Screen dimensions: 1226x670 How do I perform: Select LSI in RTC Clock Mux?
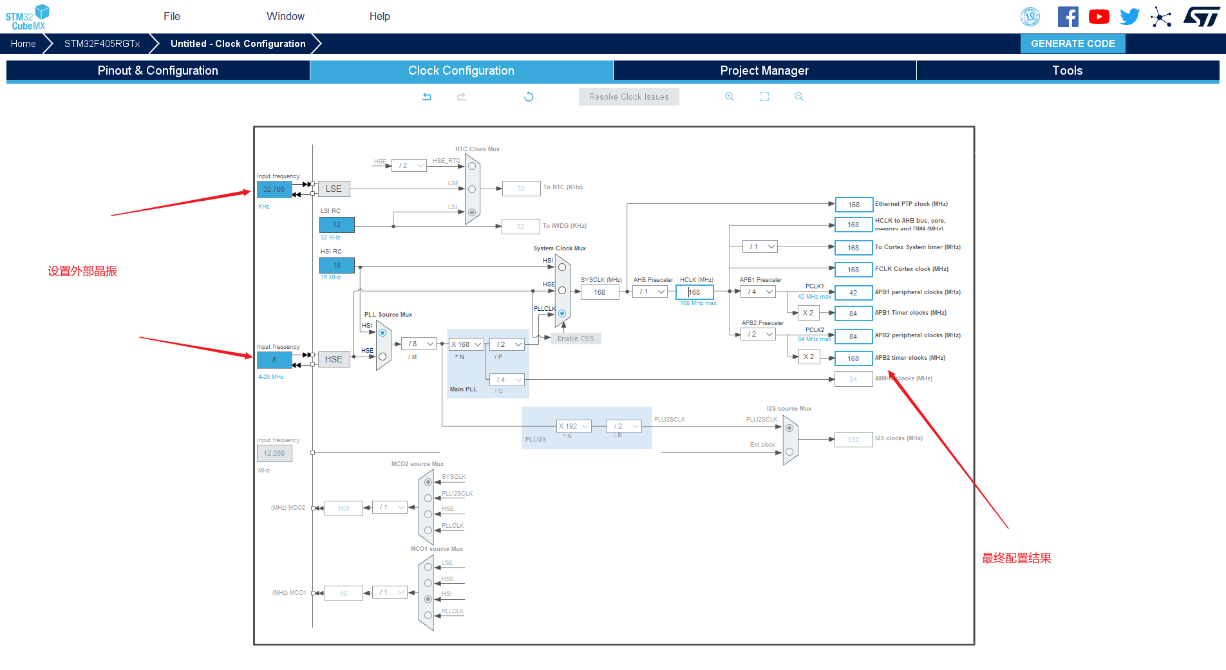click(x=472, y=212)
